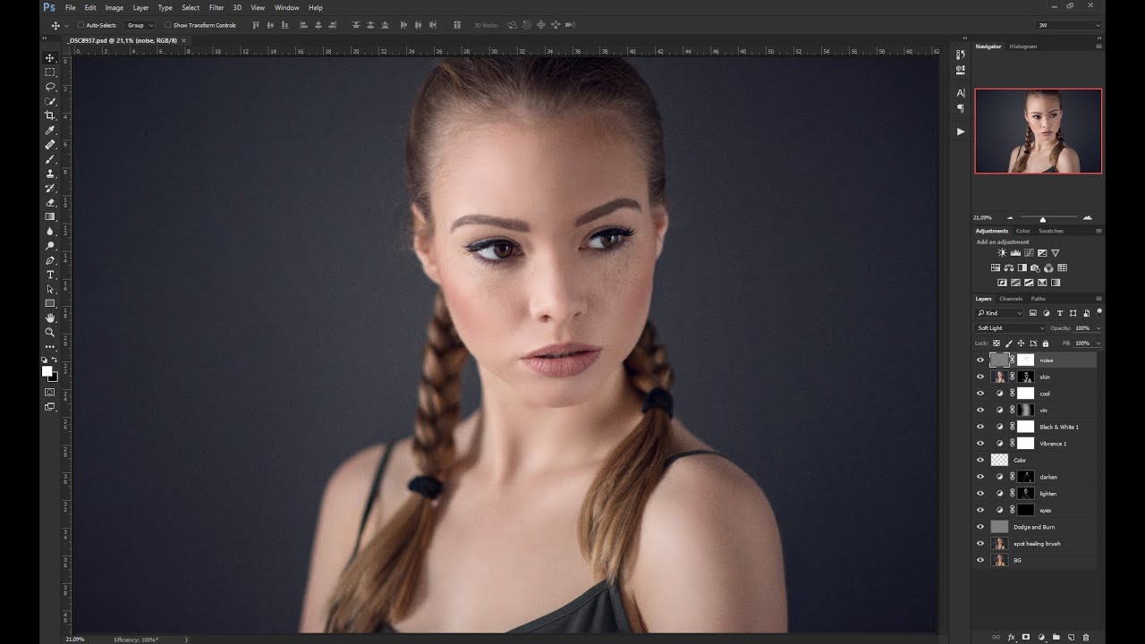Select the Quick Selection tool
This screenshot has width=1145, height=644.
click(x=50, y=101)
